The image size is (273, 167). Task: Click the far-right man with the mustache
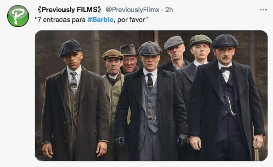click(225, 102)
